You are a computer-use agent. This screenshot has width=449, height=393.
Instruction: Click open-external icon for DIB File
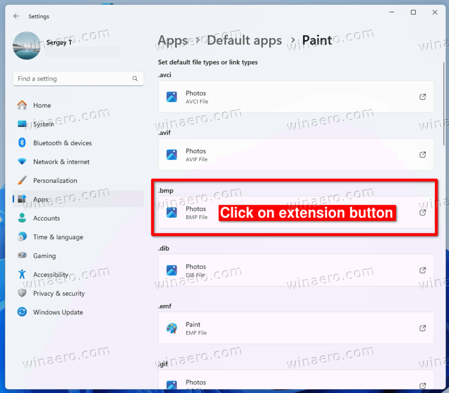coord(423,270)
